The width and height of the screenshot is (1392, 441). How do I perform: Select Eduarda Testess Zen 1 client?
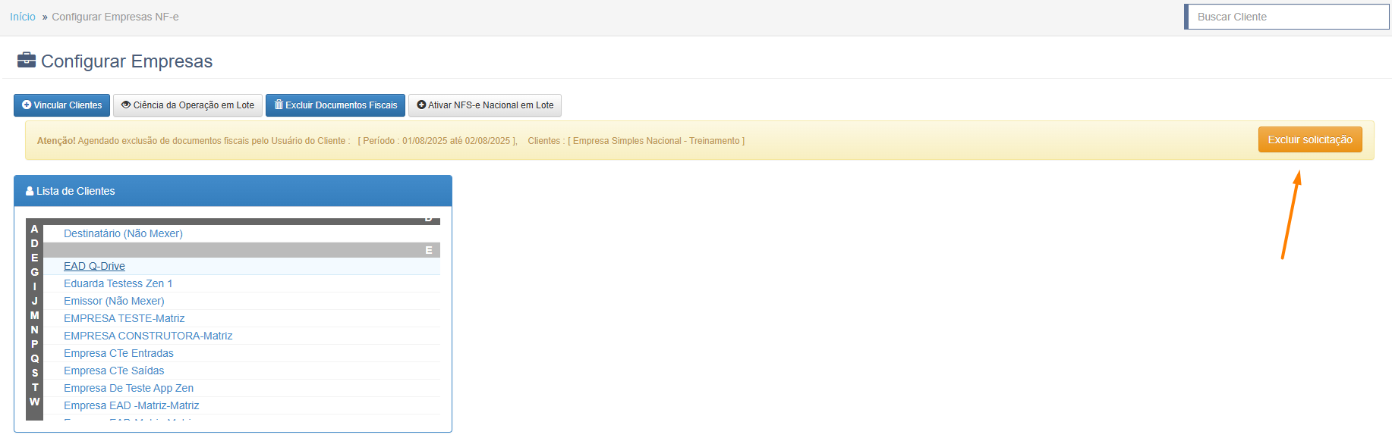pos(118,283)
